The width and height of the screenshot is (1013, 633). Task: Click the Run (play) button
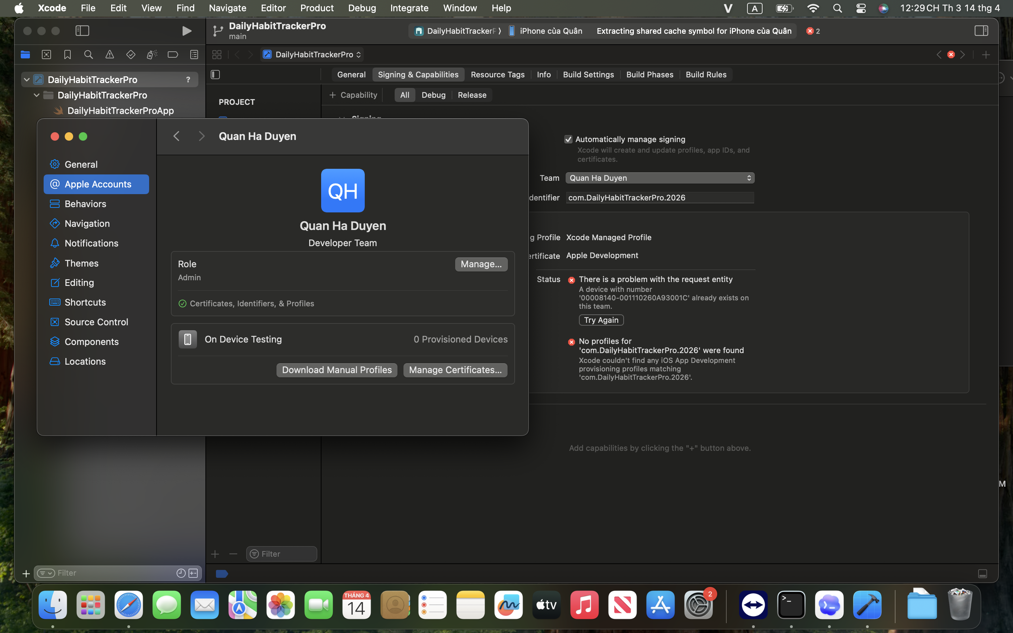[x=187, y=31]
